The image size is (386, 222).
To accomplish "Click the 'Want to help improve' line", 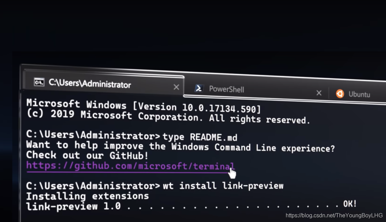I will click(181, 147).
